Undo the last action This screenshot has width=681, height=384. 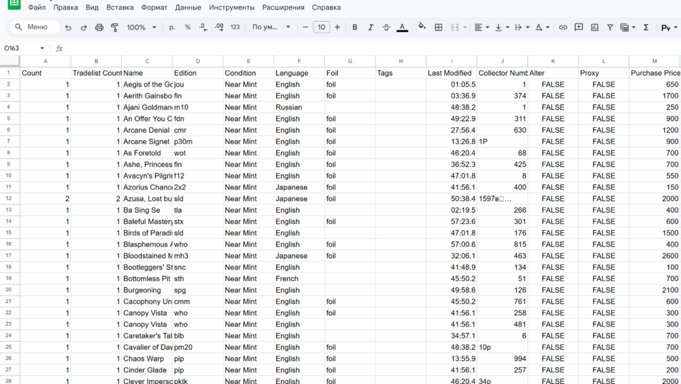68,27
